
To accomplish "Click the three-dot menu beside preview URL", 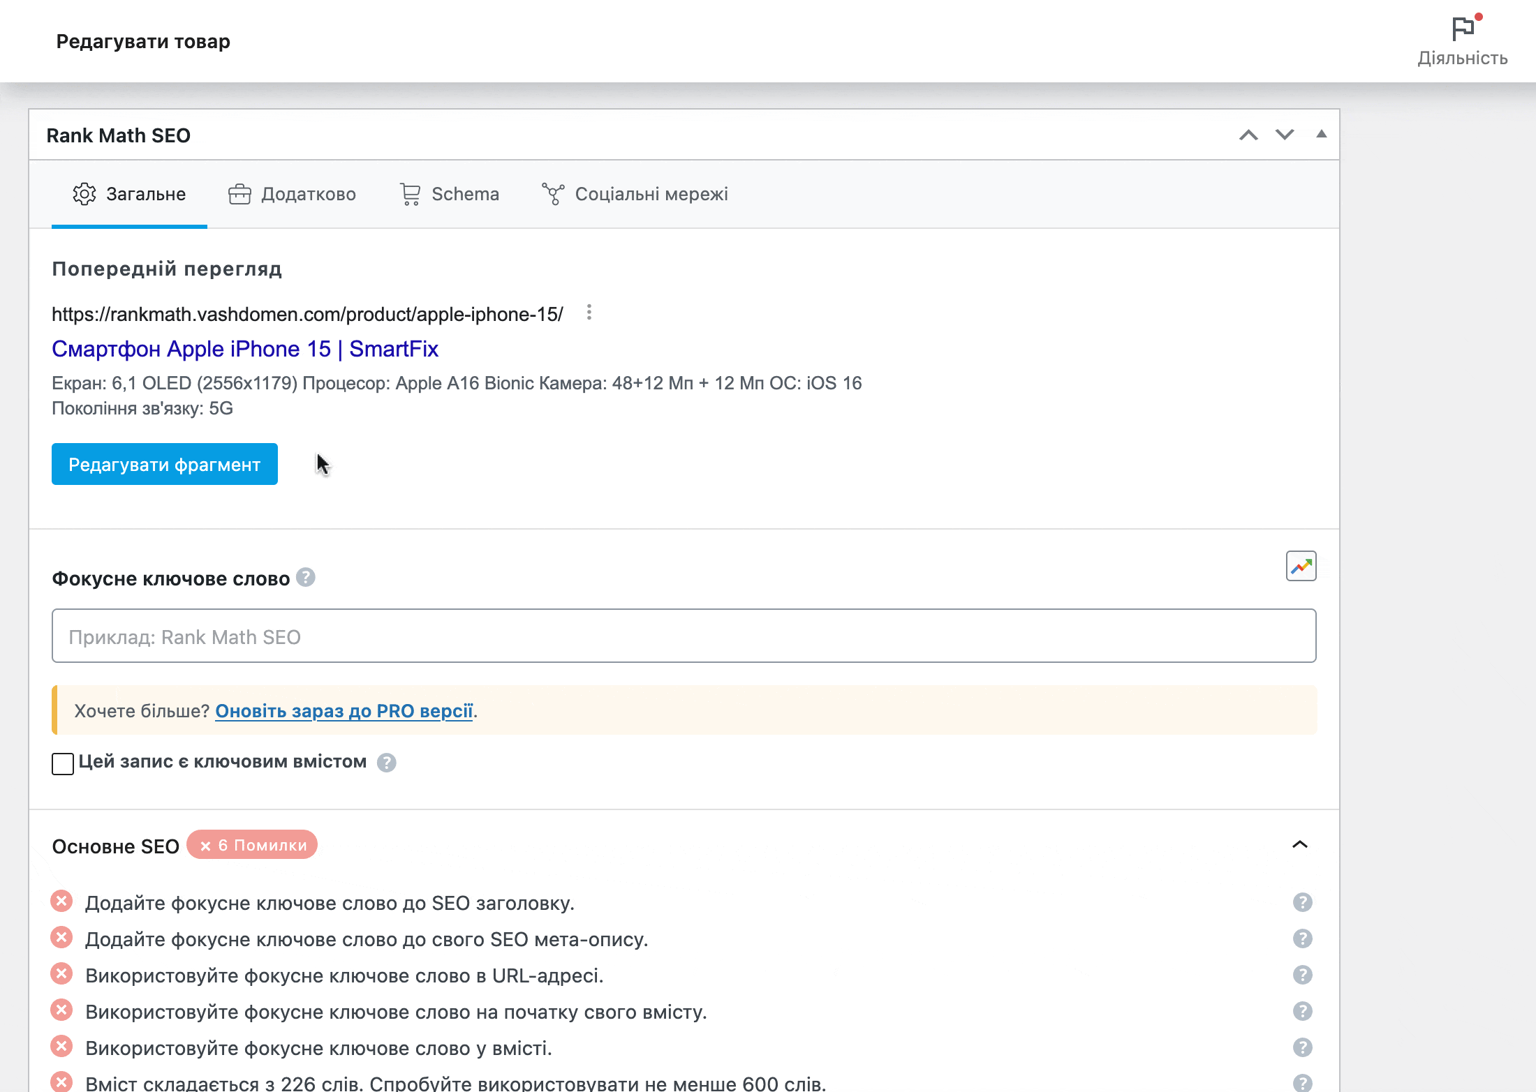I will (589, 313).
